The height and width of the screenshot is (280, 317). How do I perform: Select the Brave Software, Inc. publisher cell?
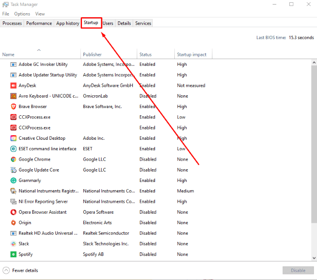(102, 107)
